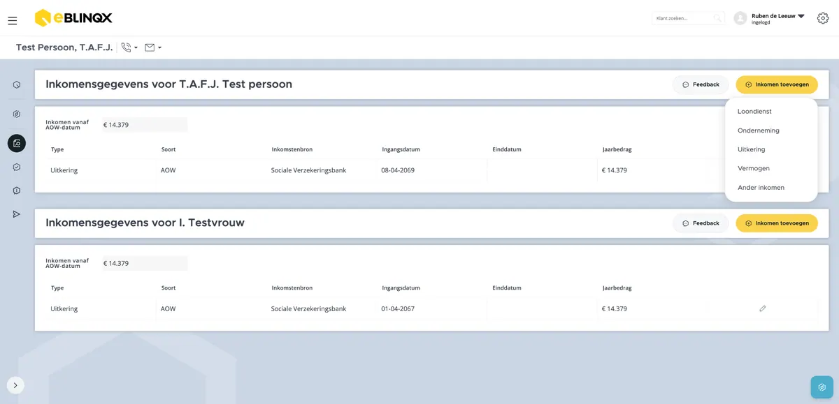Open the slashed hexagon sidebar icon
The image size is (839, 404).
coord(17,114)
